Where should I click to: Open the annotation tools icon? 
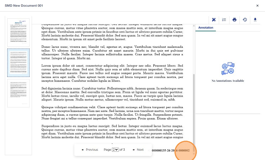214,20
